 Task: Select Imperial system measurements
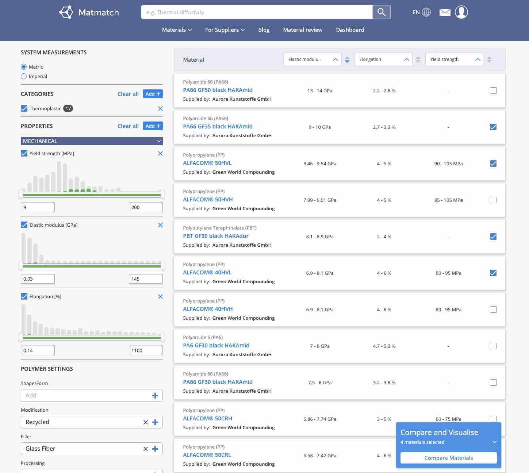pyautogui.click(x=24, y=76)
